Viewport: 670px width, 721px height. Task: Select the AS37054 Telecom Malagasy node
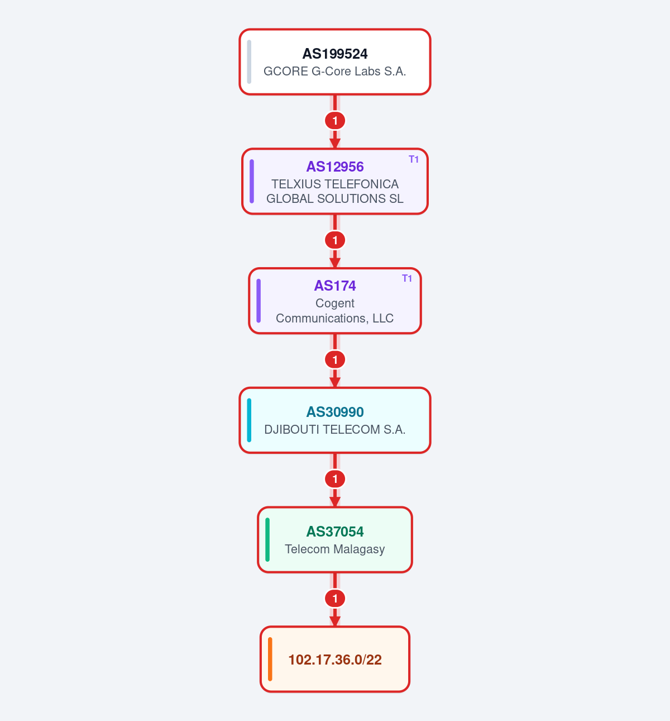[335, 540]
